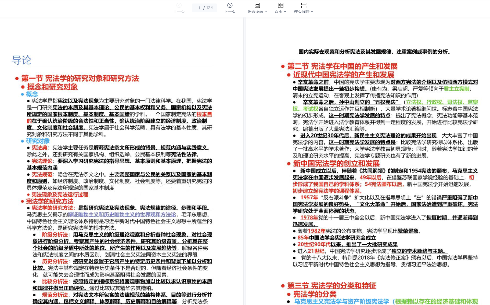Click the purple 辩证唯物主义和历史唯物主义 link text
490x305 pixels.
[x=122, y=215]
